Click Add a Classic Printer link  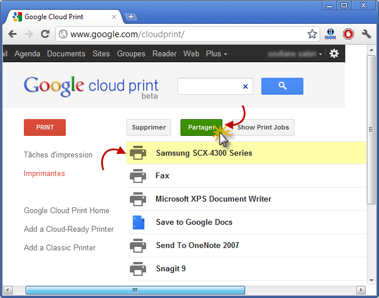[x=60, y=247]
